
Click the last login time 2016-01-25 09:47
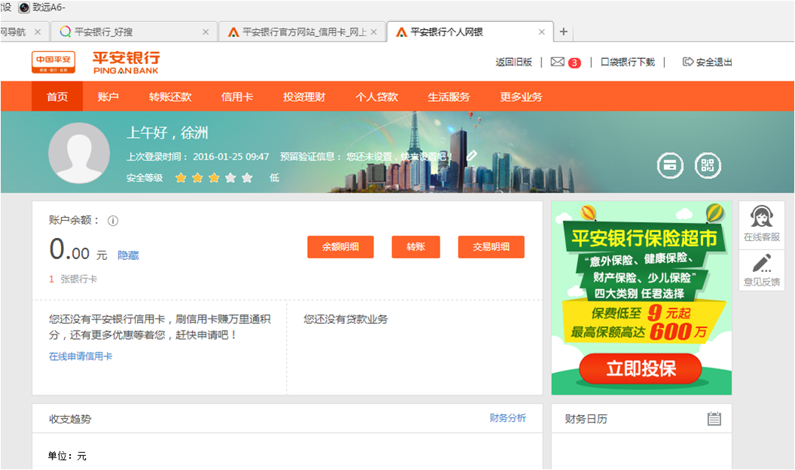(230, 157)
